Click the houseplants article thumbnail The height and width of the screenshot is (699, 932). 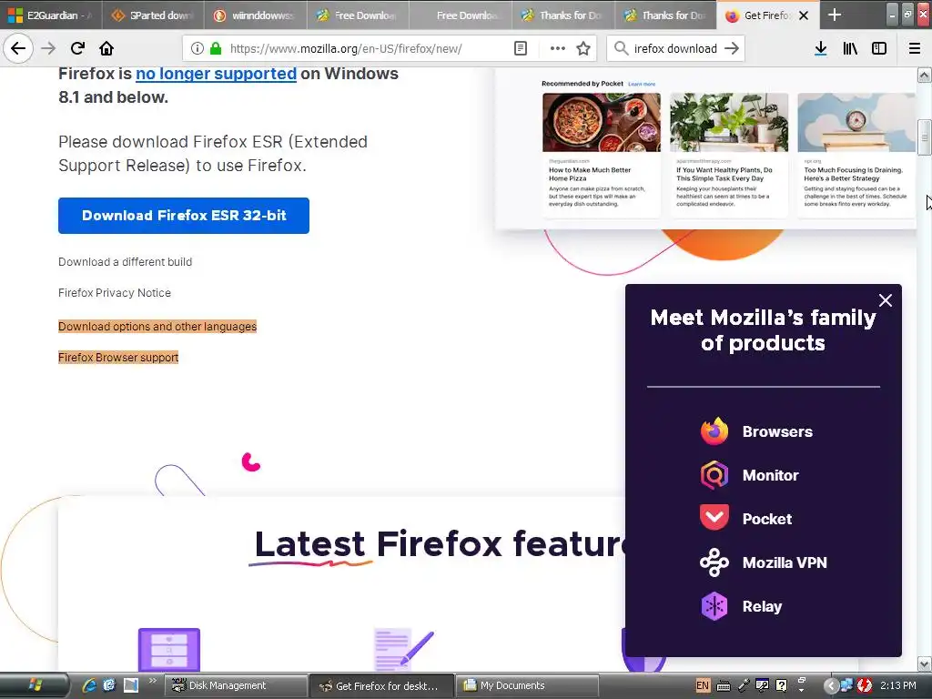click(x=729, y=122)
